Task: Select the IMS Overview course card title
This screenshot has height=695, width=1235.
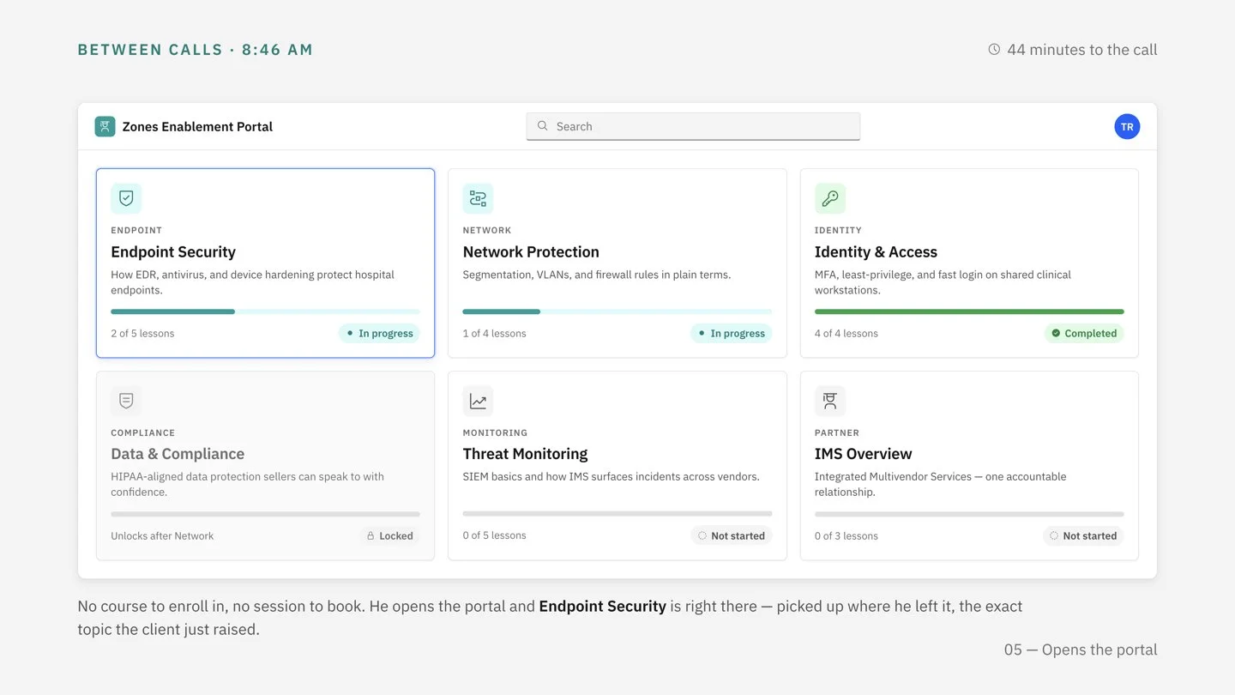Action: click(863, 454)
